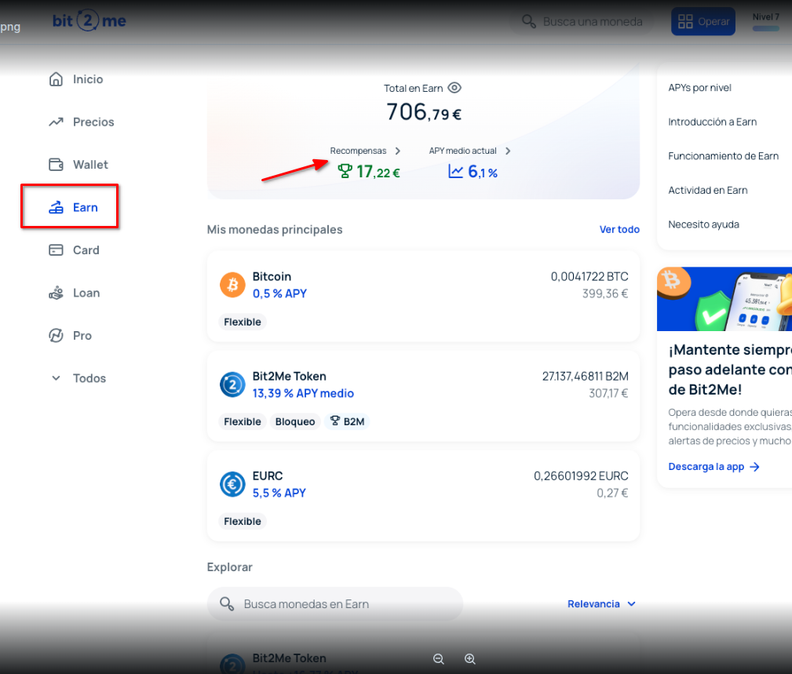Viewport: 792px width, 674px height.
Task: Click Flexible tag on EURC card
Action: [243, 522]
